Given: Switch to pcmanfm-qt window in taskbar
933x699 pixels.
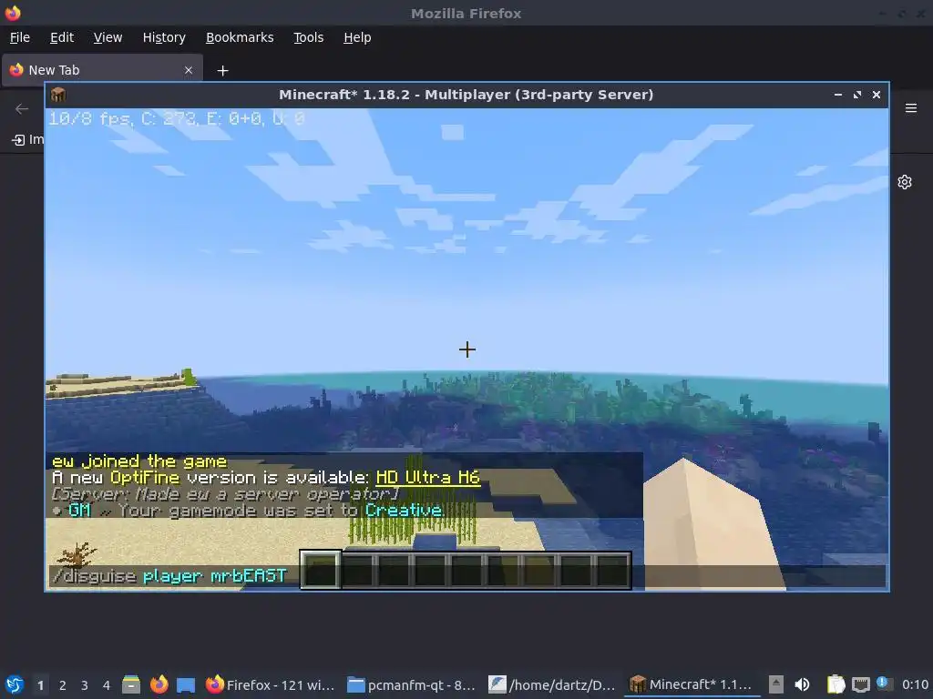Looking at the screenshot, I should pos(411,684).
